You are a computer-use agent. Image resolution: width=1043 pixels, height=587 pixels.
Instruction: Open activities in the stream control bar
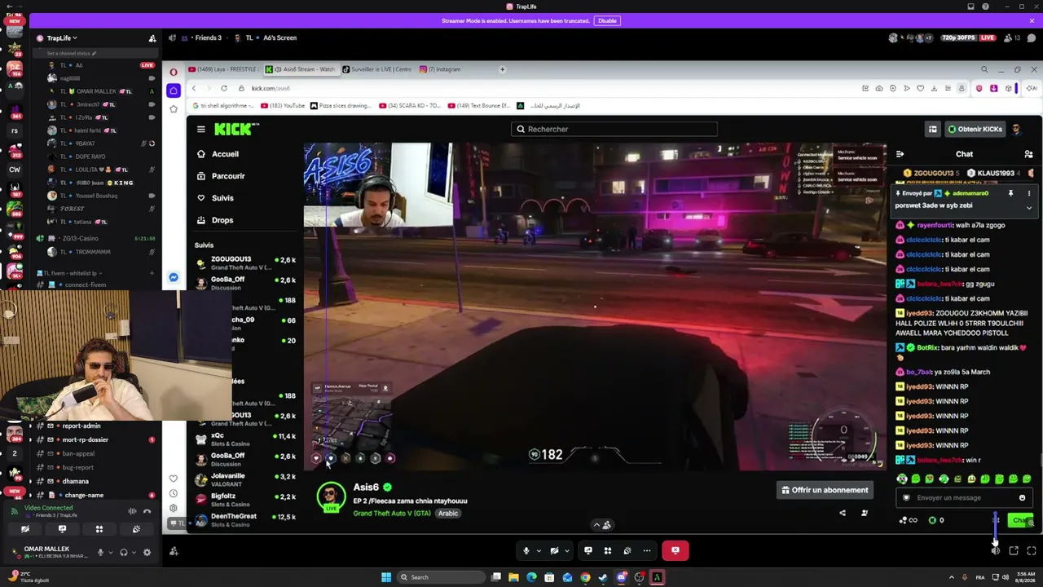[x=607, y=550]
